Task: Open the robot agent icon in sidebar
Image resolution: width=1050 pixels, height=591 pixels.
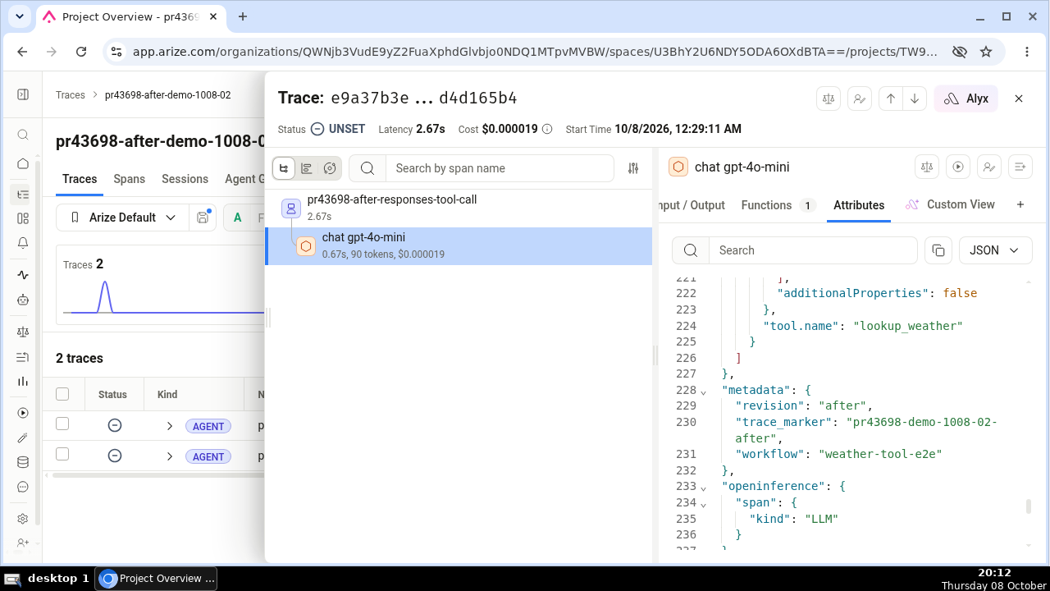Action: click(x=23, y=300)
